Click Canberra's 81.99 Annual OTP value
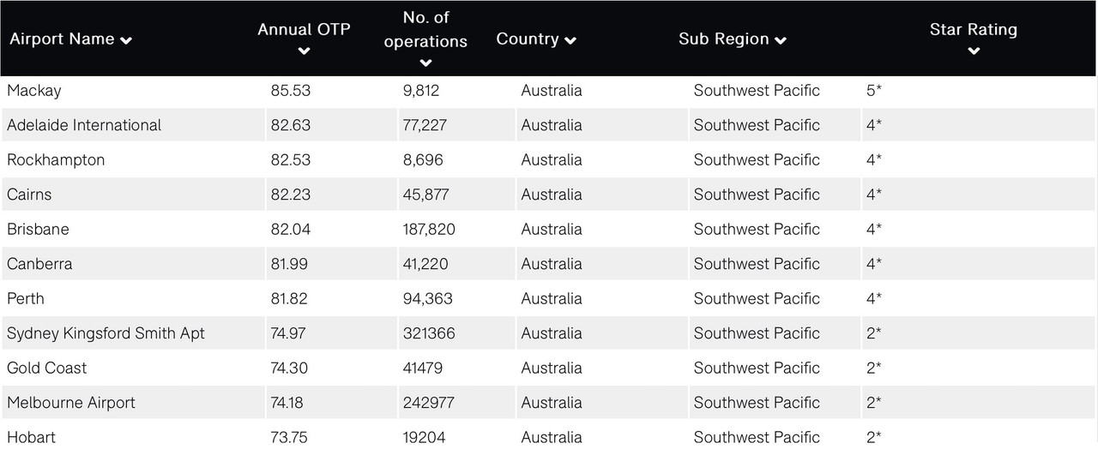Viewport: 1098px width, 461px height. pos(288,264)
